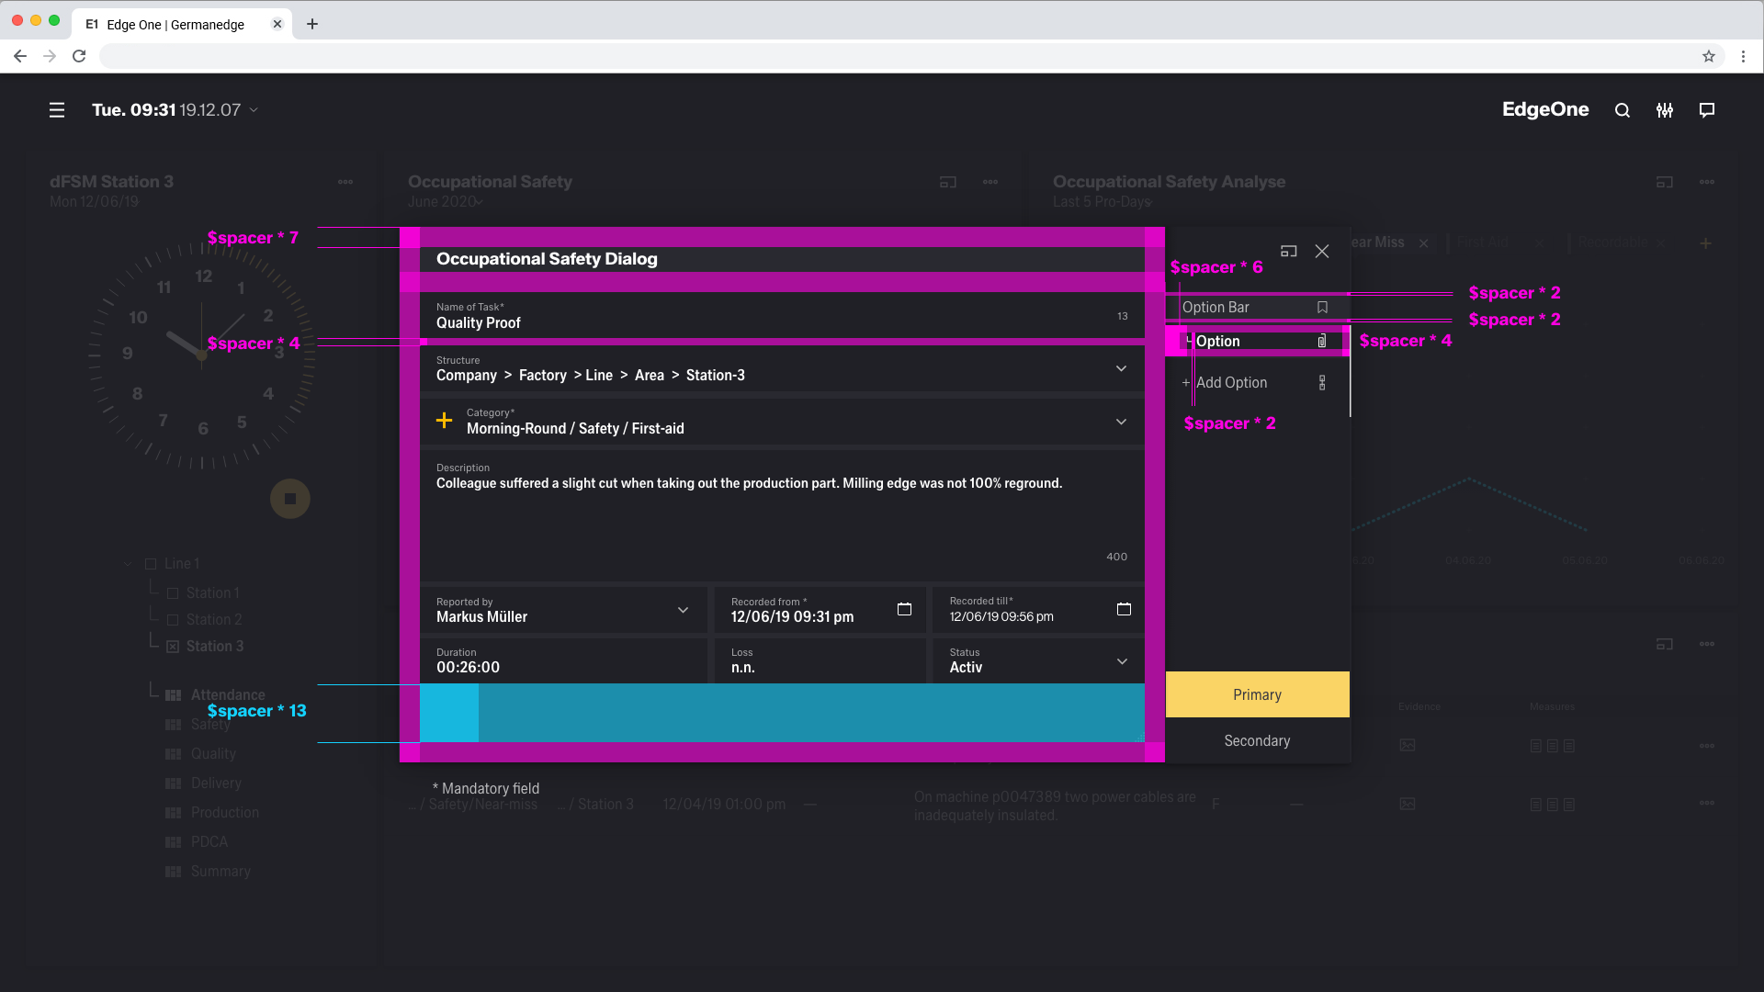Click the yellow Primary button
This screenshot has height=992, width=1764.
1257,694
